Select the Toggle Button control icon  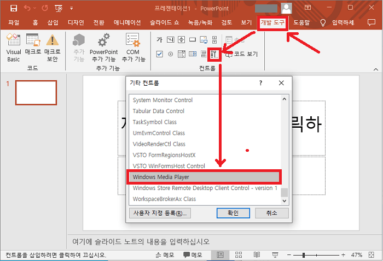pos(204,54)
